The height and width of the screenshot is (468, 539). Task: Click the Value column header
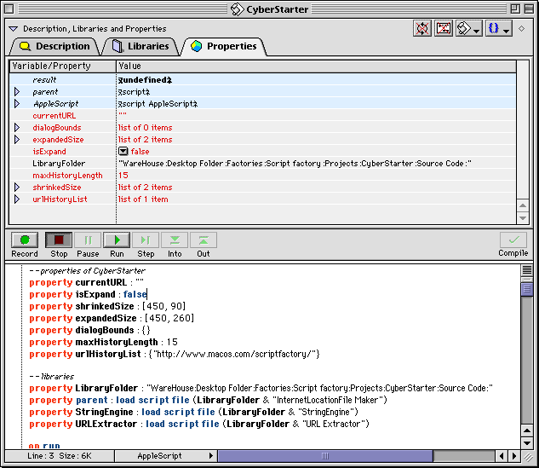(316, 66)
